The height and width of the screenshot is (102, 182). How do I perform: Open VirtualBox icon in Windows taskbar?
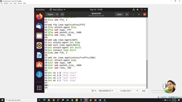(81, 100)
